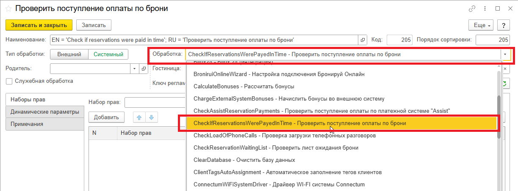Select ClientTagsAutoAssignment list entry
This screenshot has width=518, height=191.
click(341, 172)
